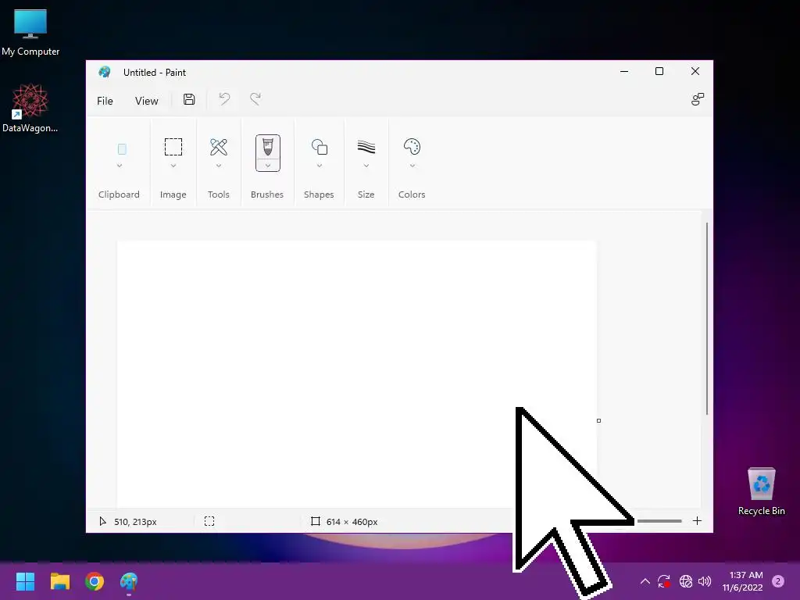Click the Tools pencil and brush icon
Screen dimensions: 800x600
click(x=219, y=147)
